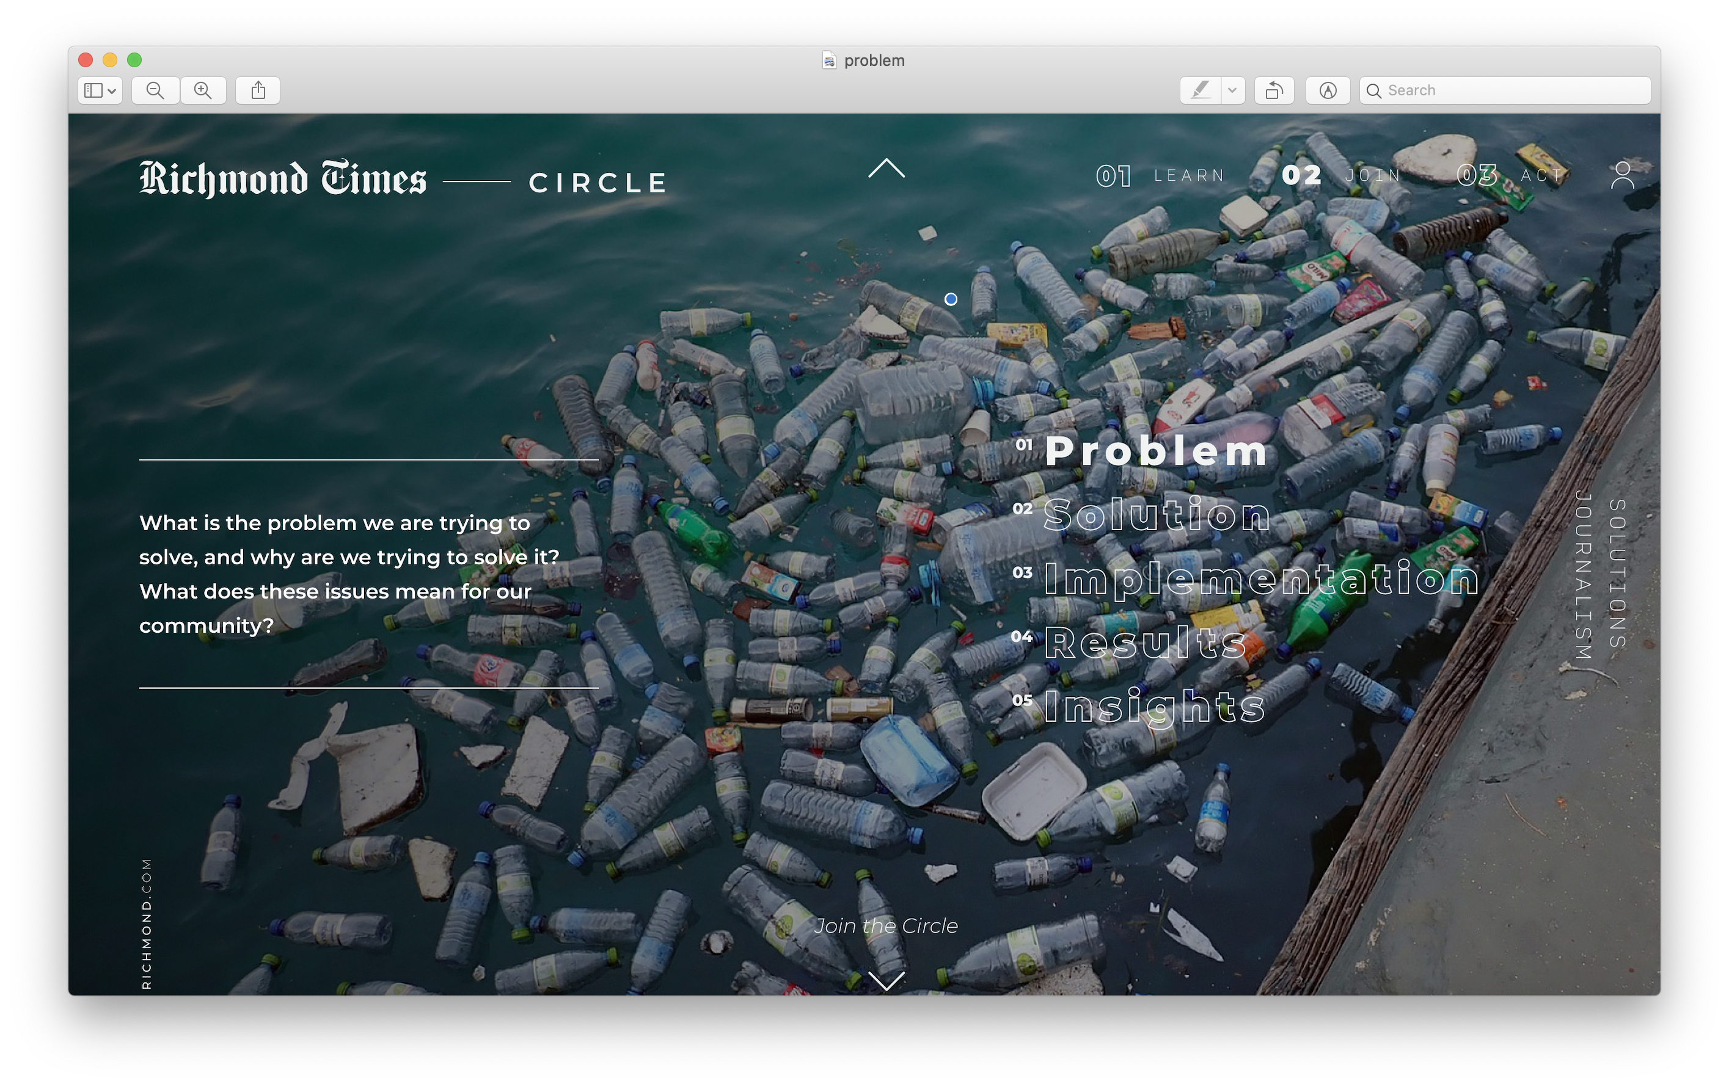Select the 04 Results section
The width and height of the screenshot is (1729, 1086).
[1128, 642]
